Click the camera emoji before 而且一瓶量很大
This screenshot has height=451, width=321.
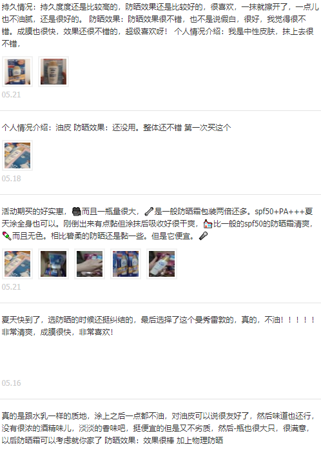point(76,212)
